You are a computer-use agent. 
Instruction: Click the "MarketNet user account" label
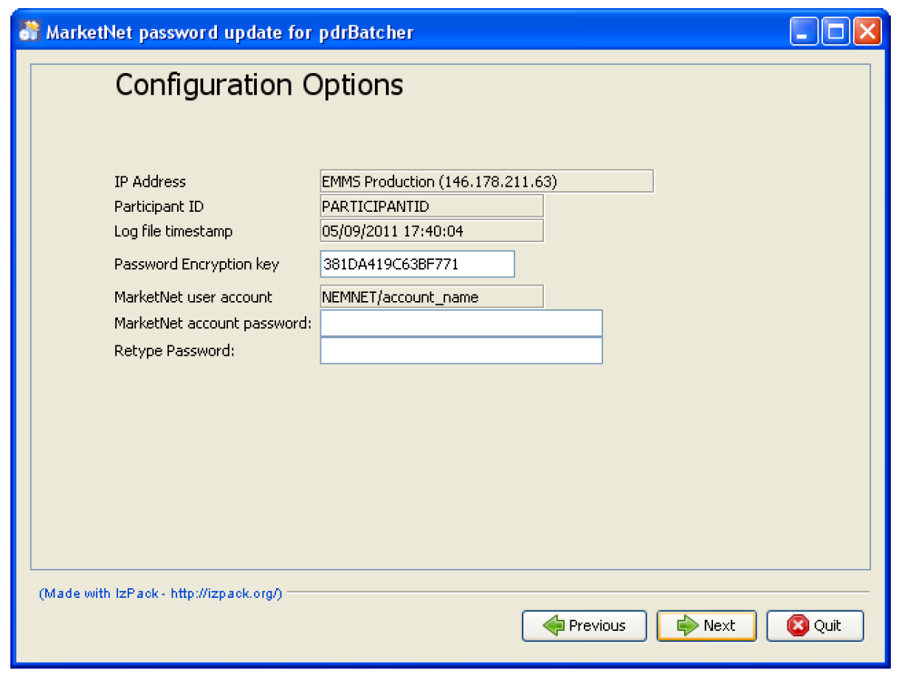(x=193, y=298)
